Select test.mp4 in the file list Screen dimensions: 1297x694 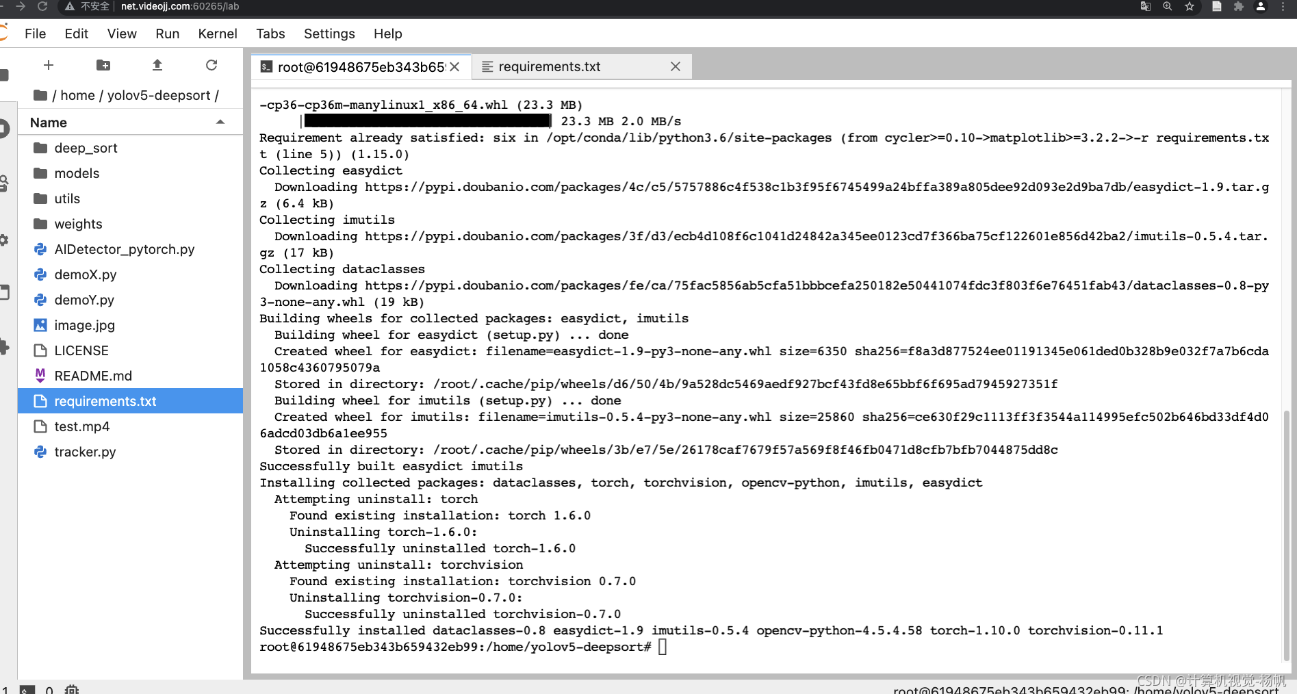click(130, 426)
